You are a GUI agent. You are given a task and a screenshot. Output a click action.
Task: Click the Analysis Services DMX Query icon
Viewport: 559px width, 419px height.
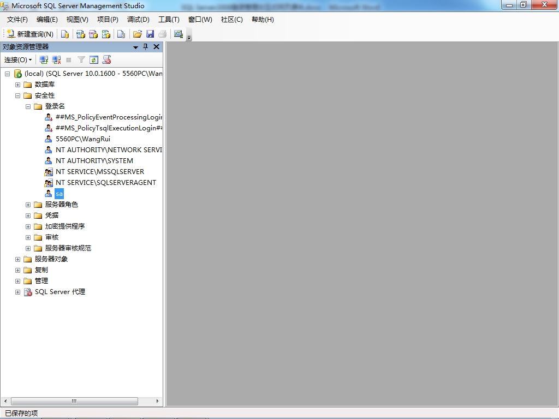93,34
